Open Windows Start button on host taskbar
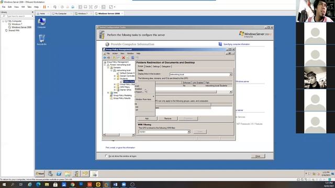335x188 pixels. 4,184
